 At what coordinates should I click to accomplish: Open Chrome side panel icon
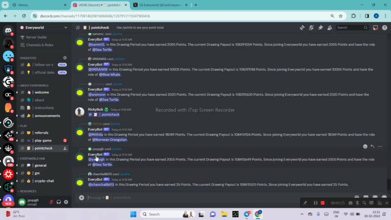click(367, 16)
